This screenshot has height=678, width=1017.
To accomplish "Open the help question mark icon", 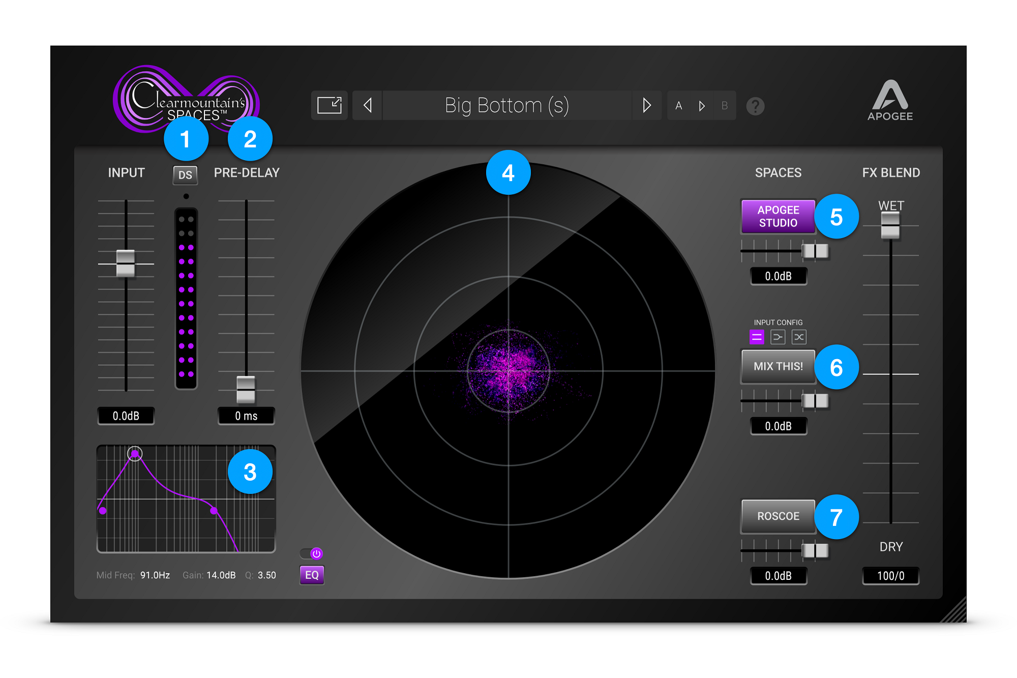I will (755, 106).
